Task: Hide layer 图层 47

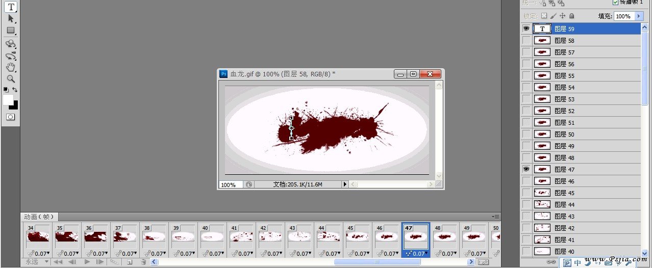Action: pos(526,169)
